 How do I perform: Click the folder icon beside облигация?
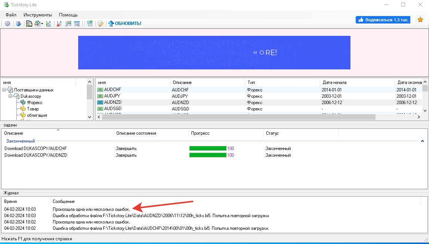[23, 115]
